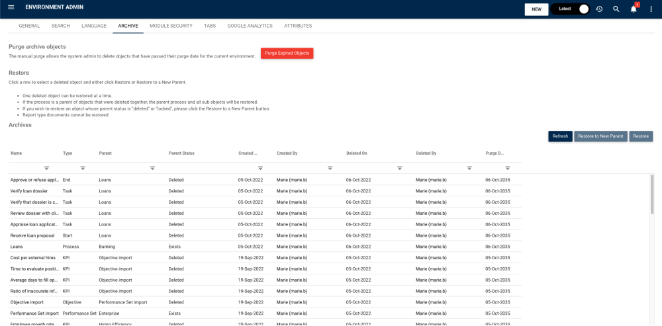Click the NEW button
The image size is (662, 326).
(x=537, y=9)
